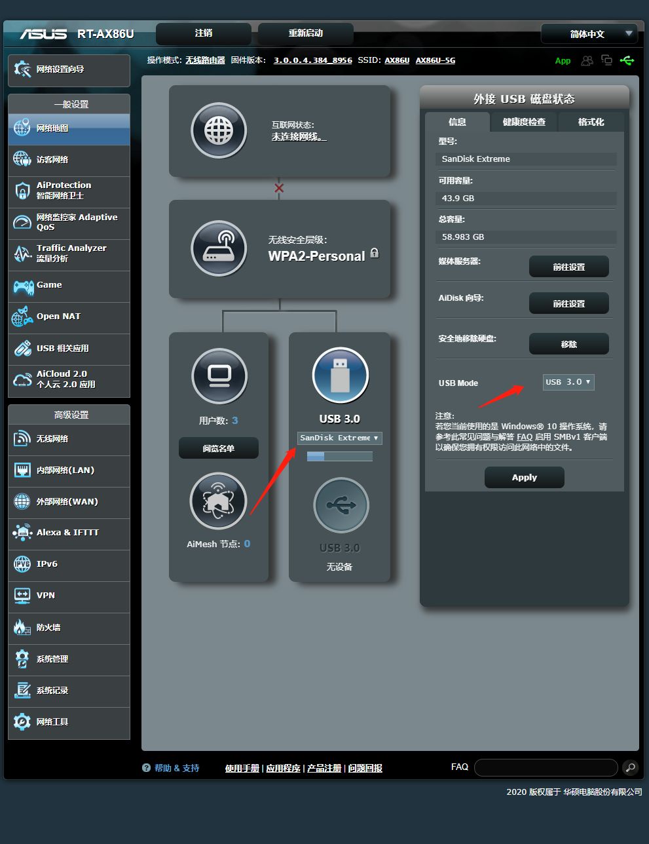
Task: Focus the FAQ search input field
Action: click(x=546, y=767)
